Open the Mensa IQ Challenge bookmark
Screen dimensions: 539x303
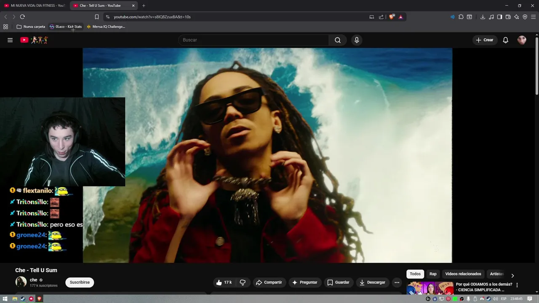coord(106,27)
